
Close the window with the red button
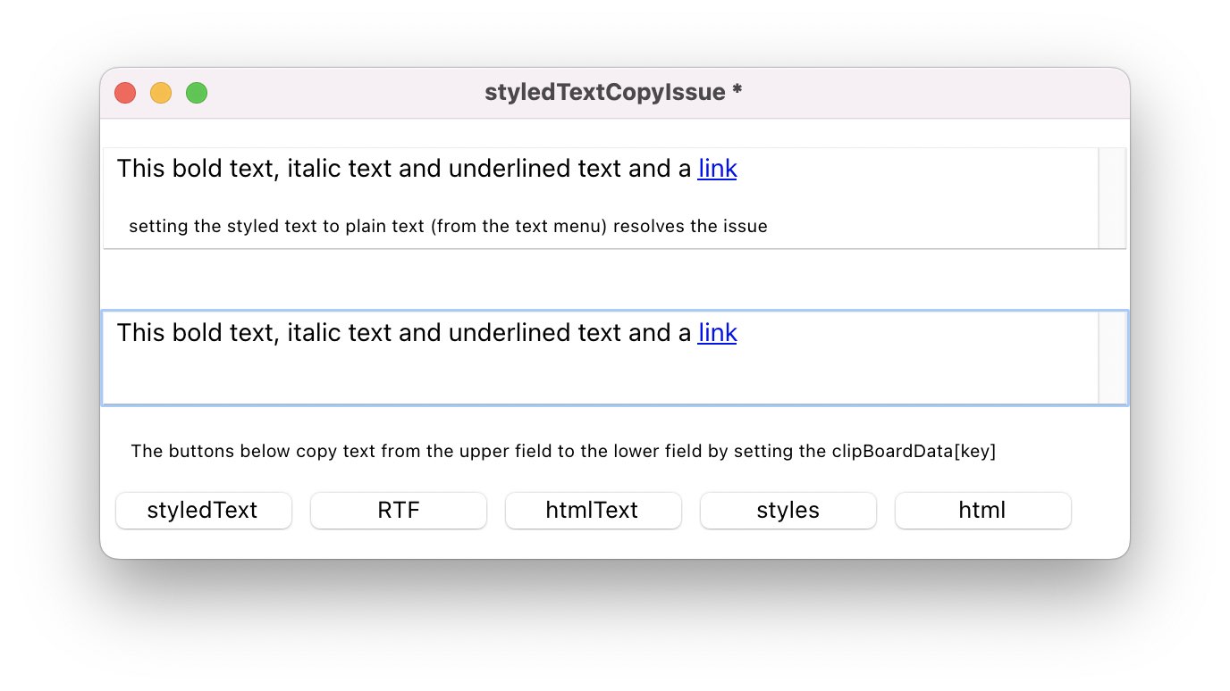pyautogui.click(x=125, y=93)
